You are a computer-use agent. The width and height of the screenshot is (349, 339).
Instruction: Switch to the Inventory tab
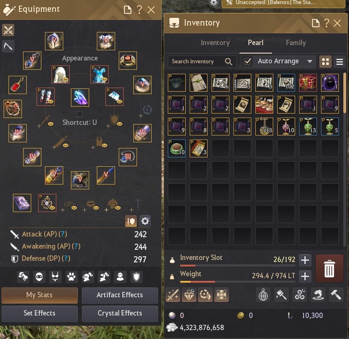(215, 43)
